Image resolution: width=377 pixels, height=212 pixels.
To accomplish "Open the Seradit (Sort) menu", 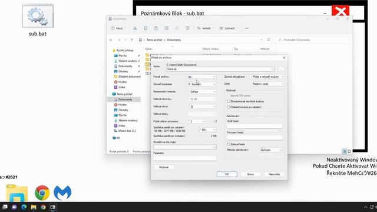I will (205, 28).
